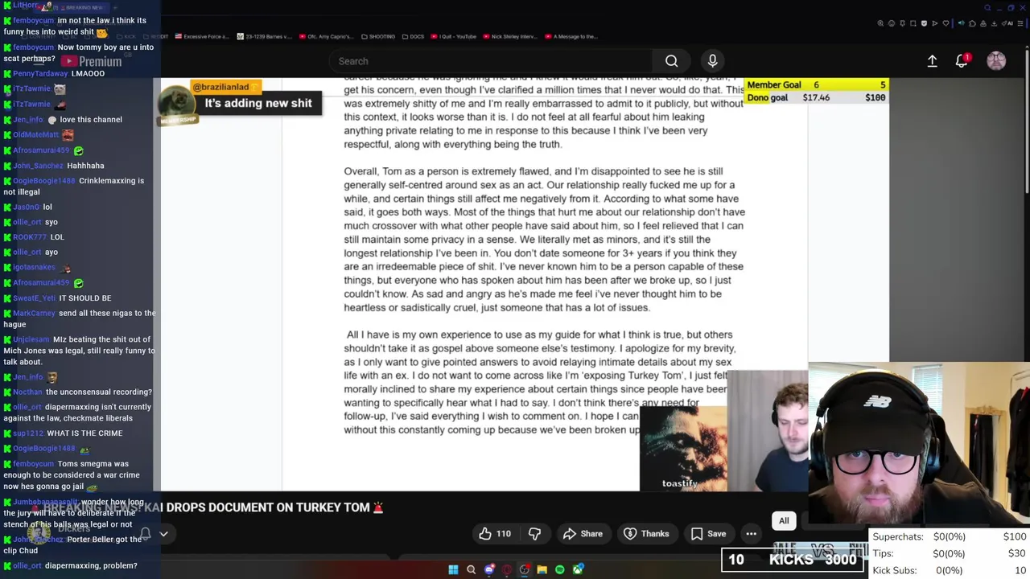
Task: Open Discord from the taskbar
Action: click(x=489, y=570)
